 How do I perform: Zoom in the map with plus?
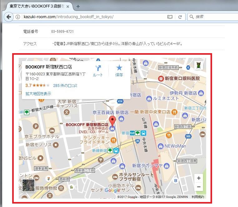[199, 178]
